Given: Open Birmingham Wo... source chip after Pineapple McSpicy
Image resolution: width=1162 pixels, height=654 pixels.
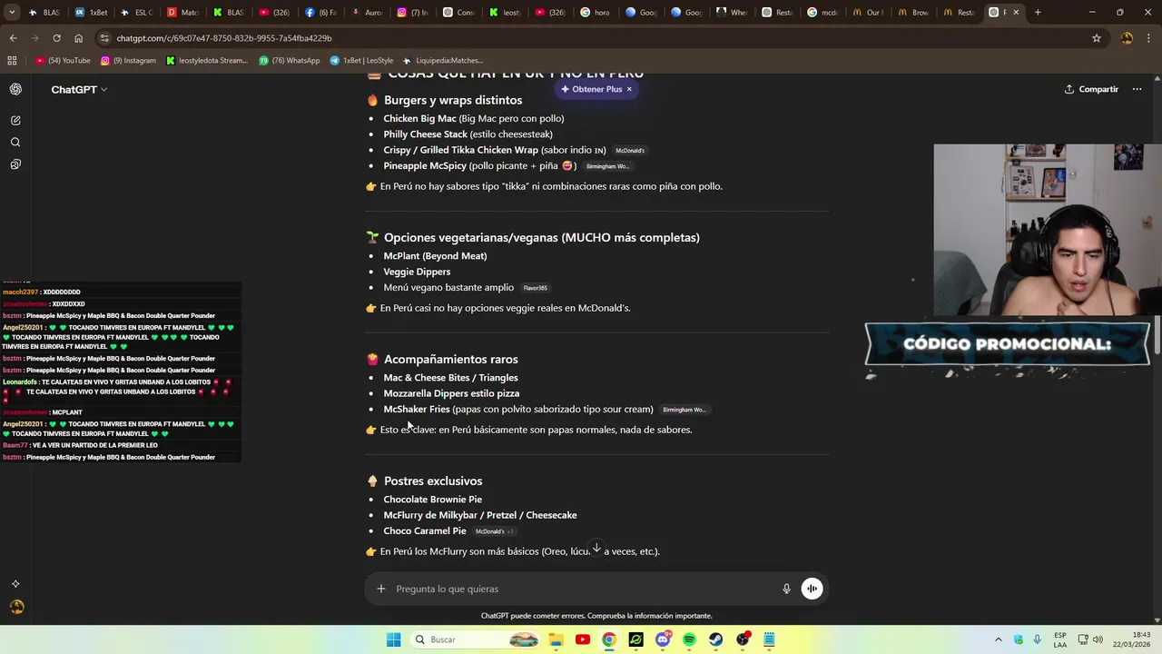Looking at the screenshot, I should (x=607, y=166).
